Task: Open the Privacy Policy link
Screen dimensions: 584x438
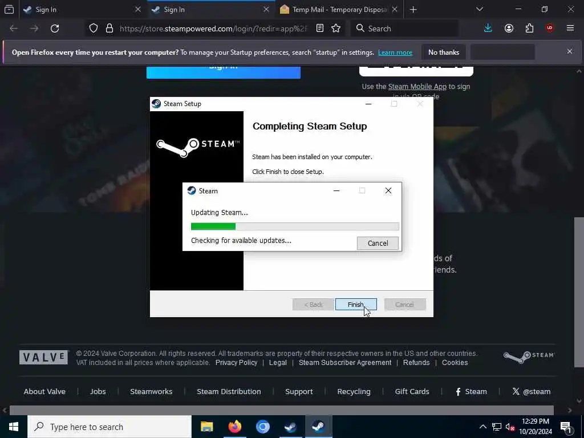Action: [x=236, y=362]
